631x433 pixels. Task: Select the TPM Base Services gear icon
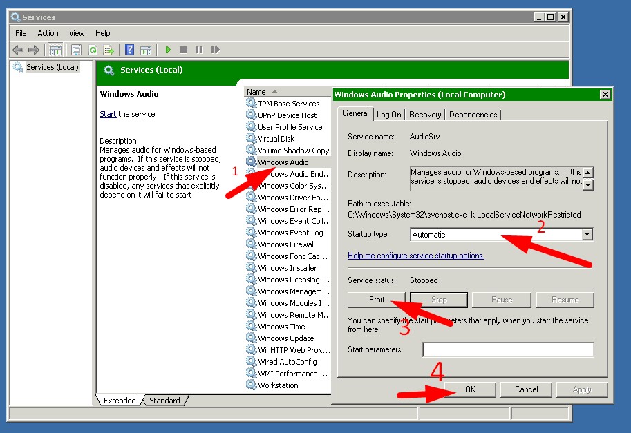tap(252, 103)
